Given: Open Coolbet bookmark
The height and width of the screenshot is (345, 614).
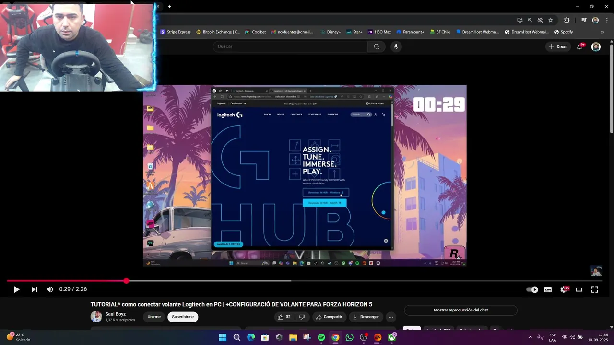Looking at the screenshot, I should tap(255, 32).
